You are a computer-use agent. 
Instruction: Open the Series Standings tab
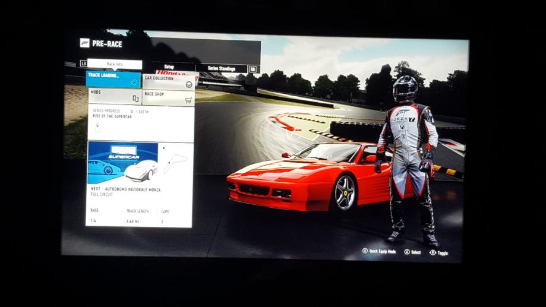(x=222, y=68)
